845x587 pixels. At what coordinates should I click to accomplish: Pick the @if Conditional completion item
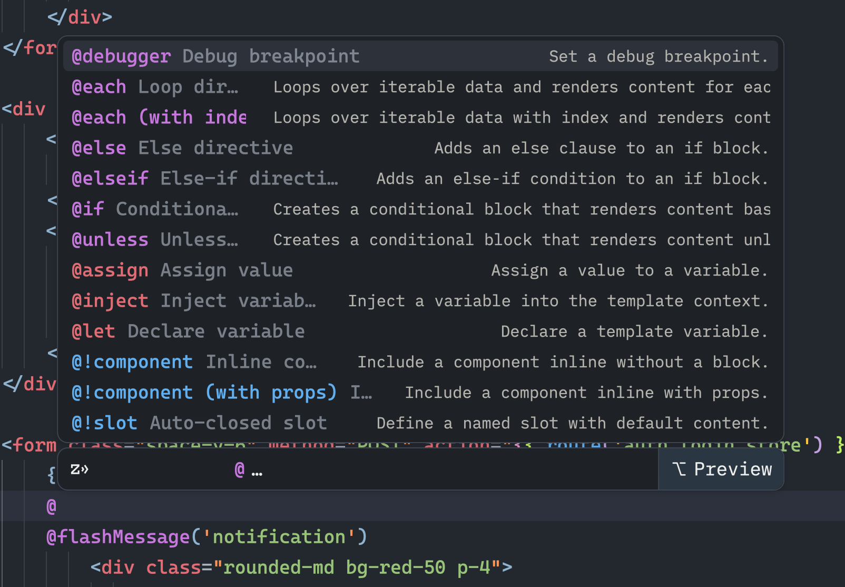tap(420, 209)
